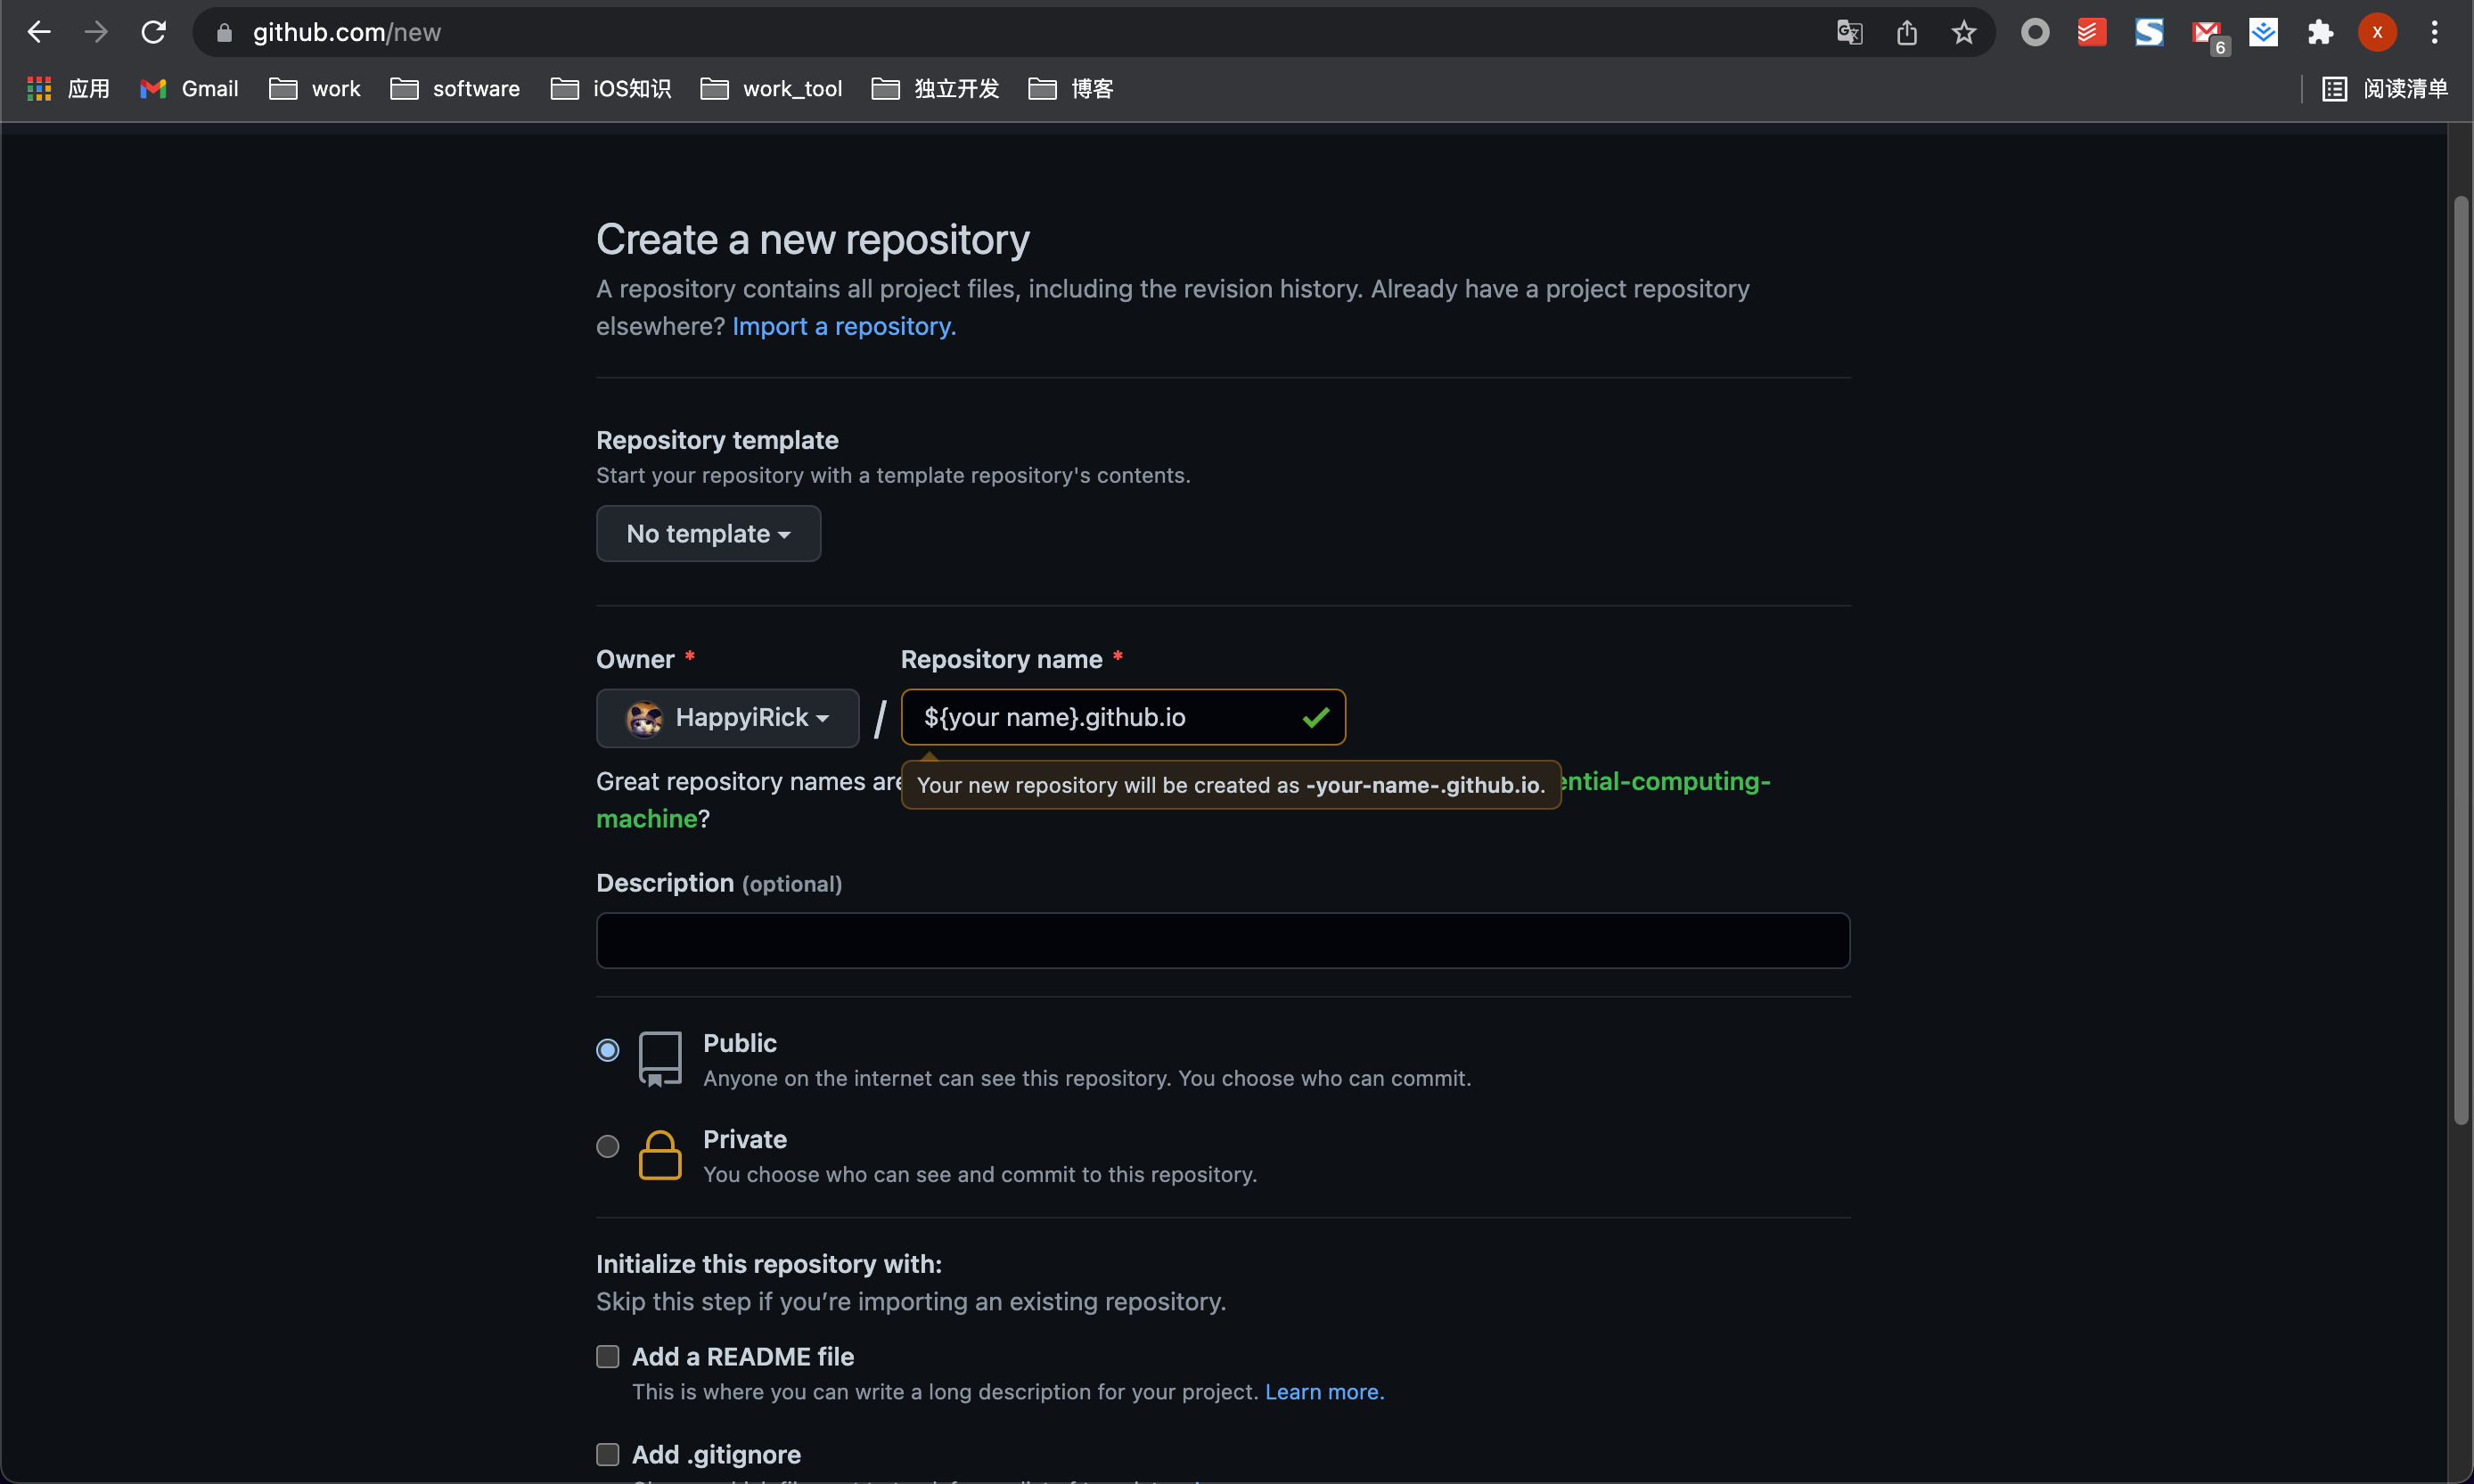Open the reading list 阅读清单
The height and width of the screenshot is (1484, 2474).
click(2385, 89)
